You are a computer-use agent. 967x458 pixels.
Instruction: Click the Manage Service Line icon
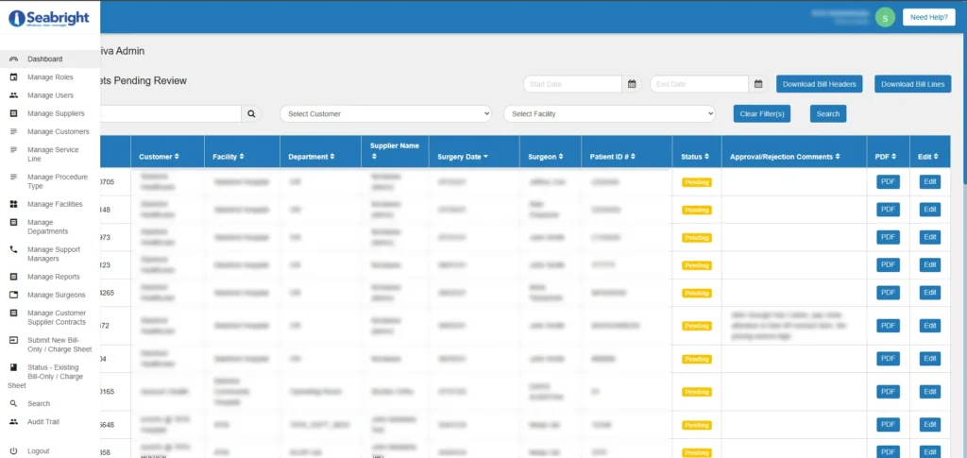pyautogui.click(x=13, y=150)
